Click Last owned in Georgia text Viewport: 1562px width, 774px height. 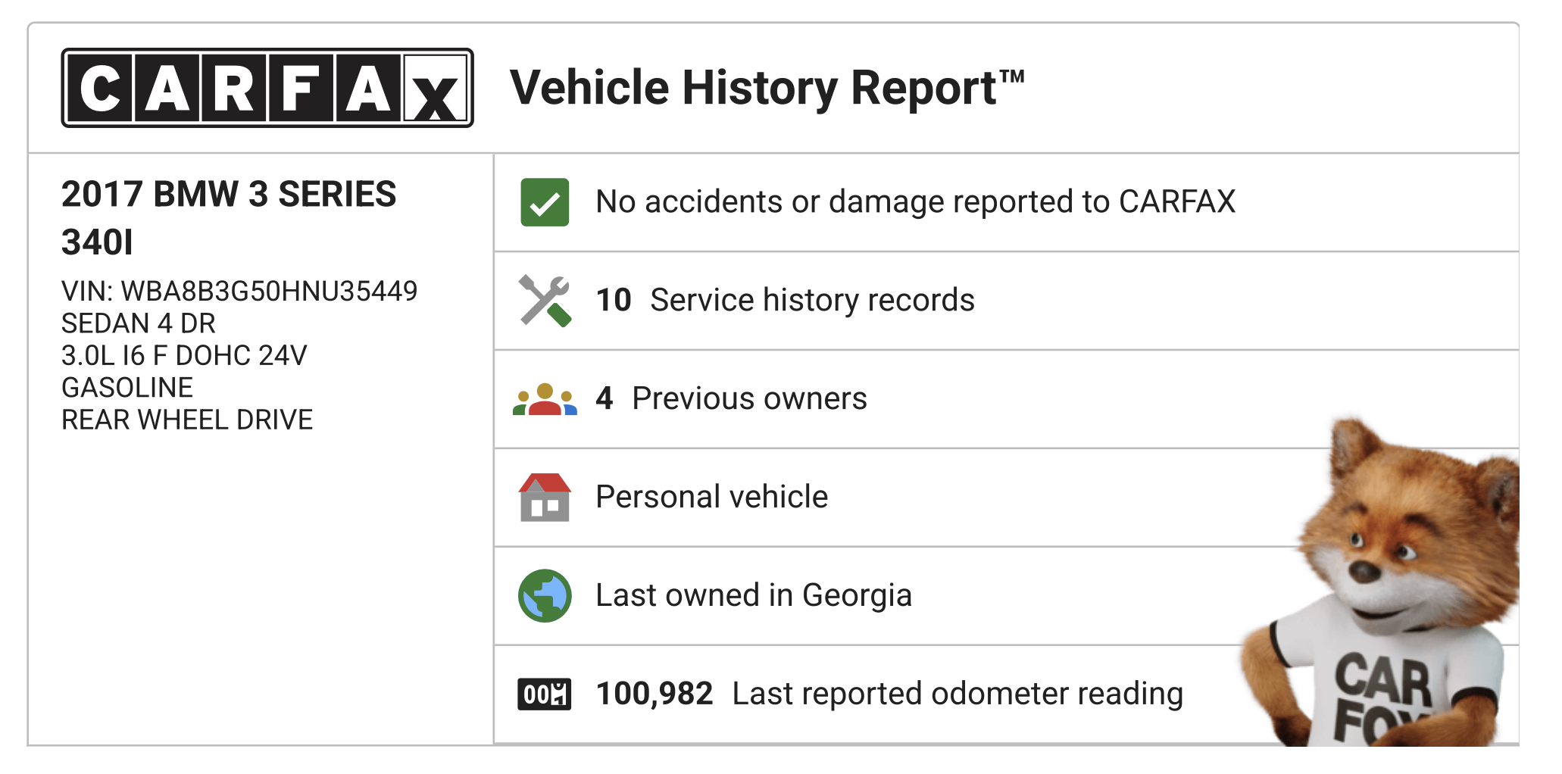pyautogui.click(x=754, y=596)
